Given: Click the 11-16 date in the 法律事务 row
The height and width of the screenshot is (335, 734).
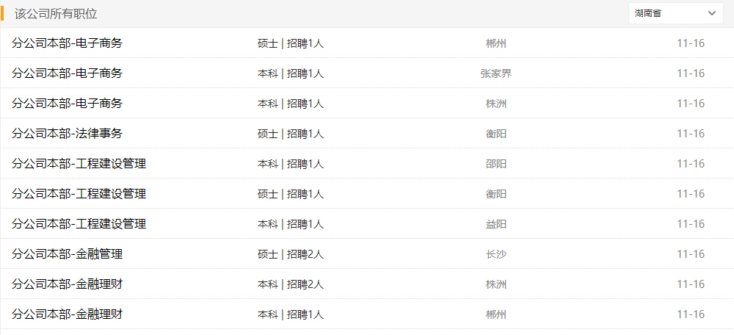Looking at the screenshot, I should 690,134.
